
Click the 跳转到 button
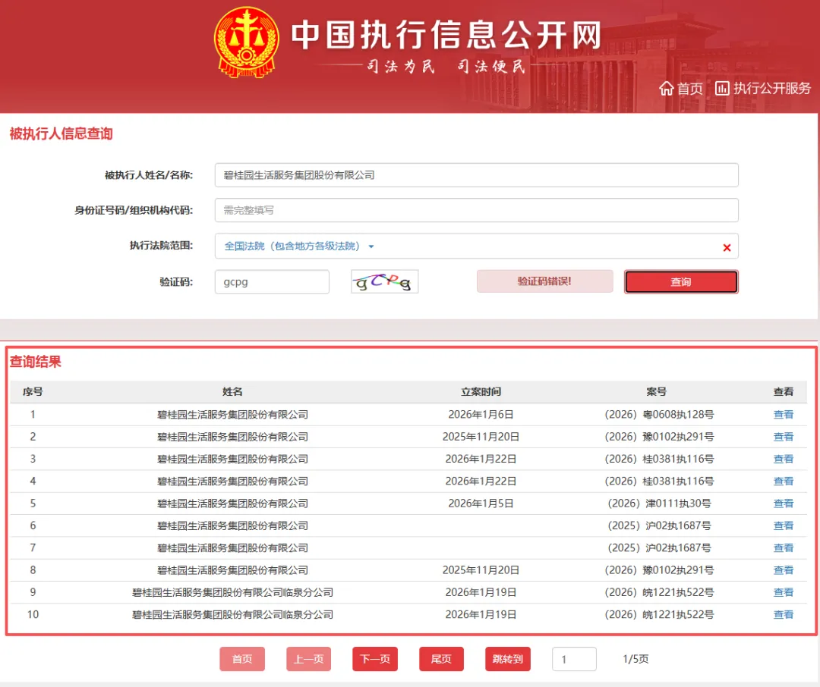click(x=508, y=659)
